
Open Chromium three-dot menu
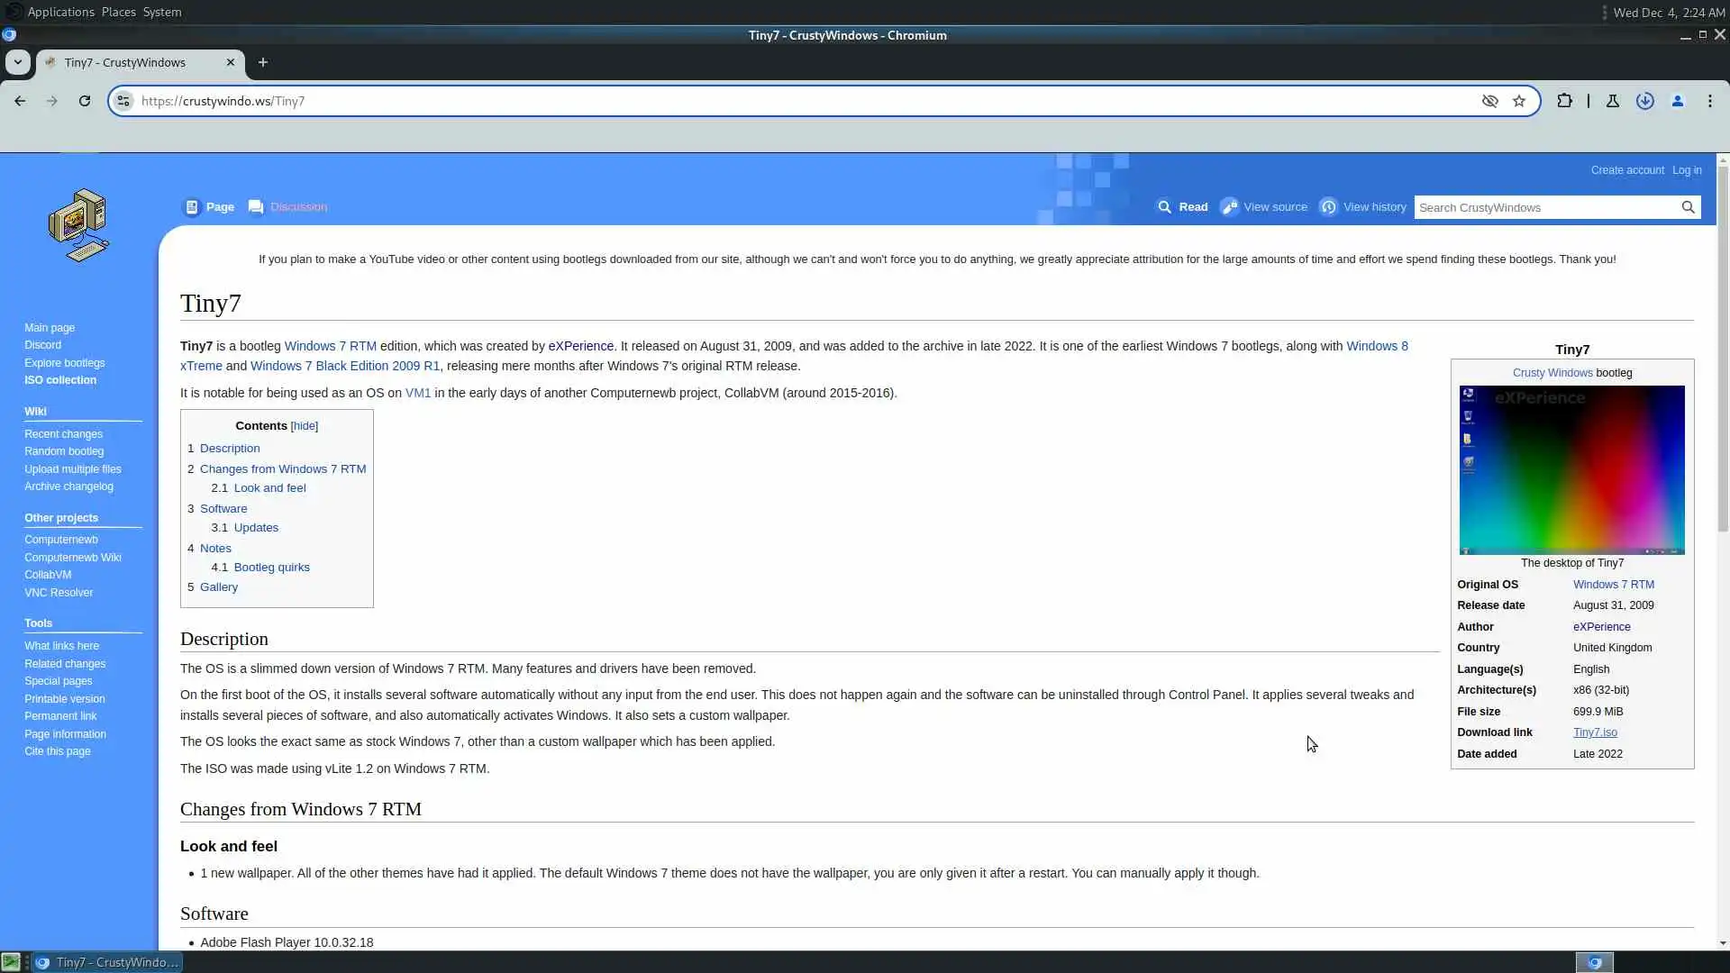(1710, 101)
